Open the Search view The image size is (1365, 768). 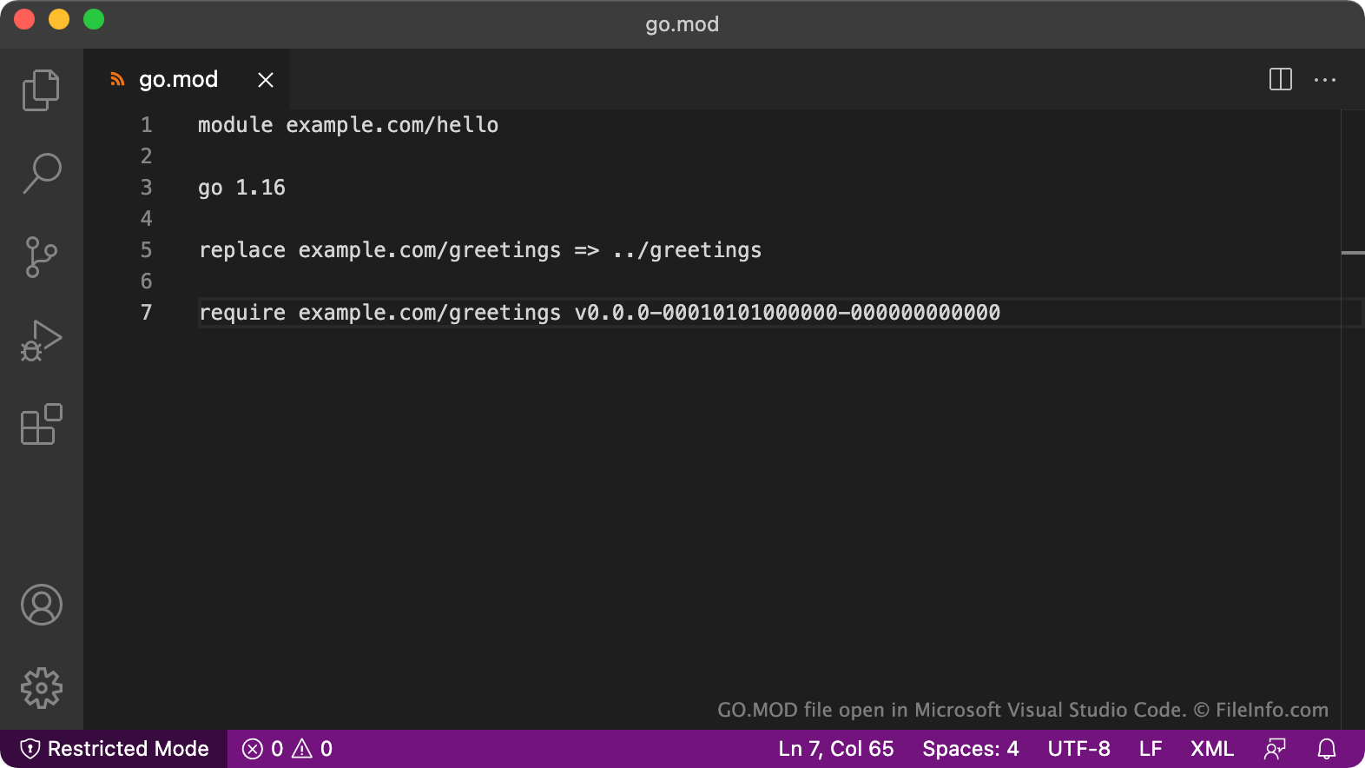coord(41,174)
